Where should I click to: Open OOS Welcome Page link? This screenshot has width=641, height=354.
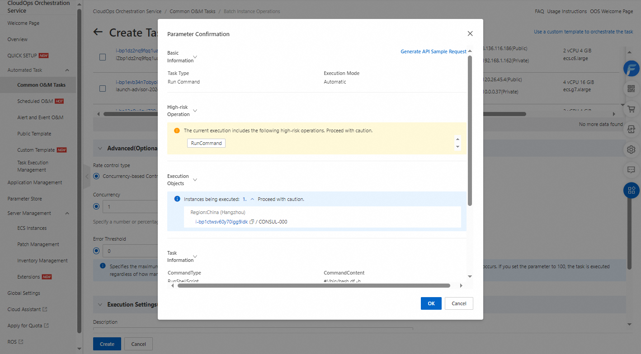(x=612, y=11)
